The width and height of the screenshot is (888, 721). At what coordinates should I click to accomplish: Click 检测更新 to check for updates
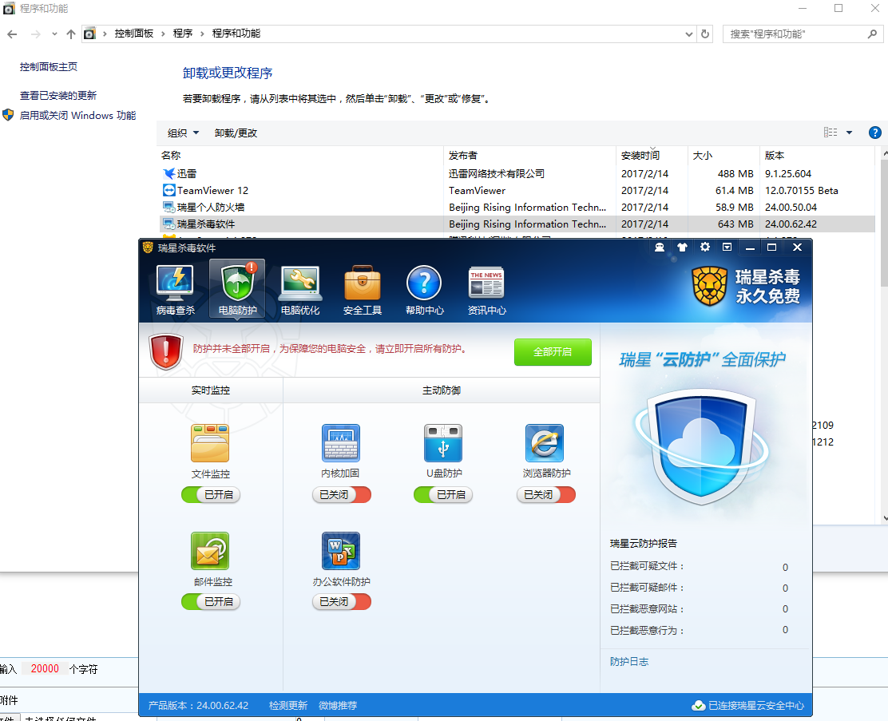tap(288, 706)
